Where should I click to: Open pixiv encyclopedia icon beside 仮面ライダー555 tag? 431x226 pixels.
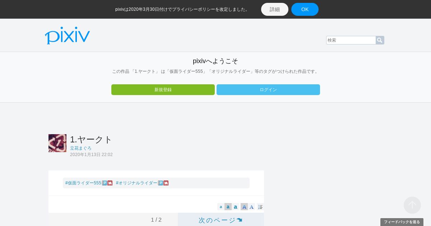[105, 183]
